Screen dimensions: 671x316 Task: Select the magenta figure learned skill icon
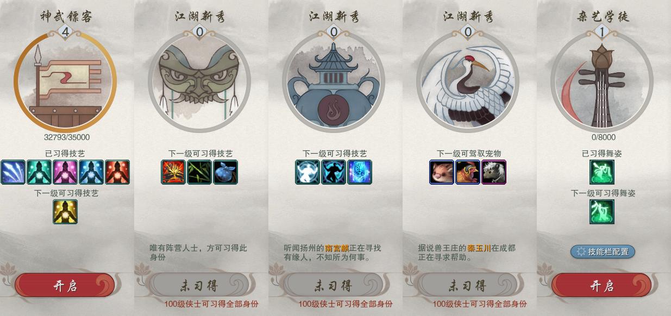pos(65,172)
